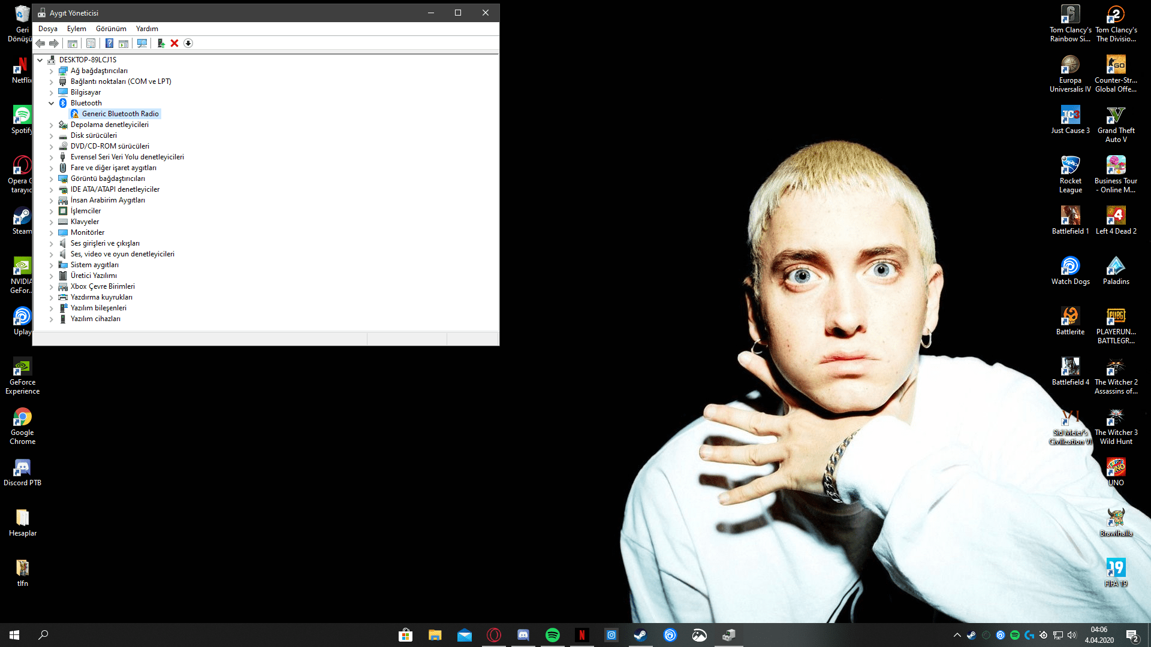Expand the Görüntü bağdaştırıcıları node
Viewport: 1151px width, 647px height.
click(x=52, y=179)
